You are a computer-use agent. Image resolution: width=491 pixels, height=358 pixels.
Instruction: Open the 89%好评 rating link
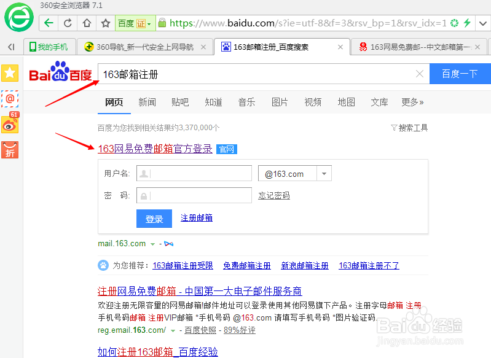240,330
